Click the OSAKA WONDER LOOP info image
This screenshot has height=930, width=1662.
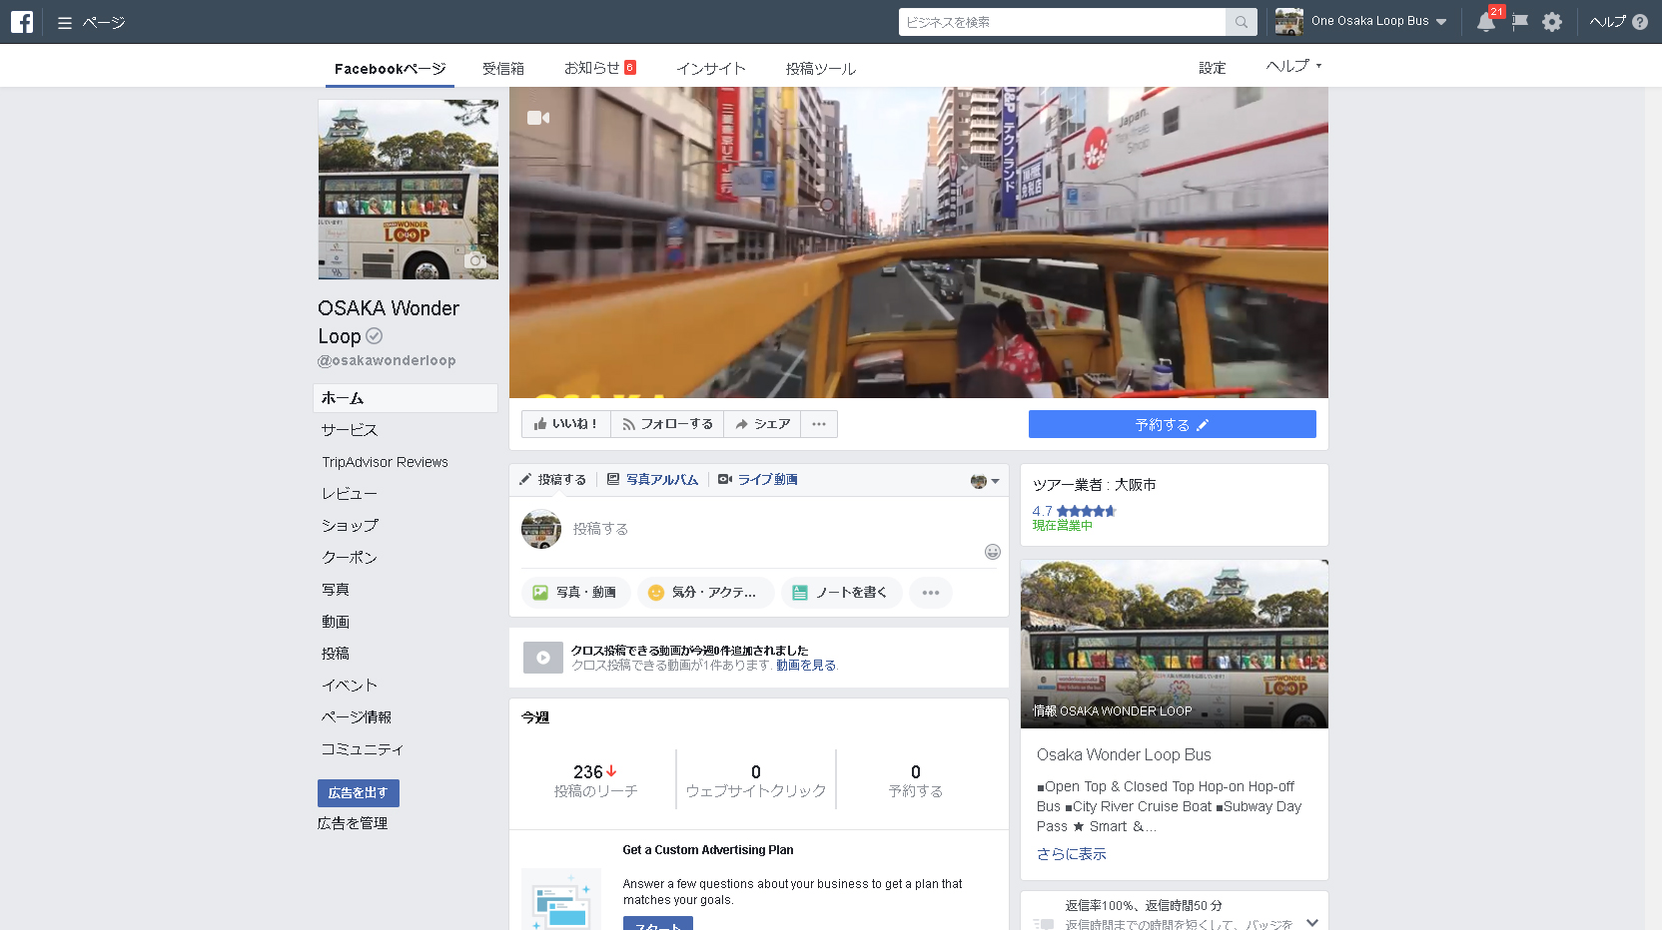click(1175, 644)
